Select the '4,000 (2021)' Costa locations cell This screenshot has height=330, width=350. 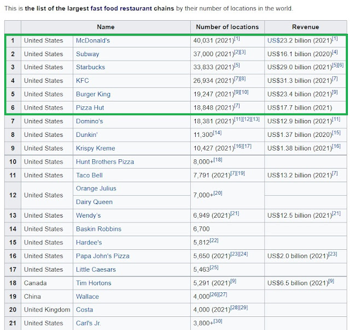coord(227,310)
